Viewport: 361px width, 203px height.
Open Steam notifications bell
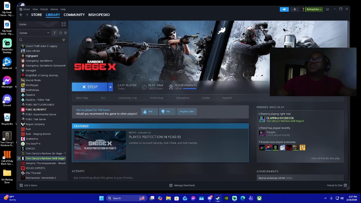(x=295, y=9)
